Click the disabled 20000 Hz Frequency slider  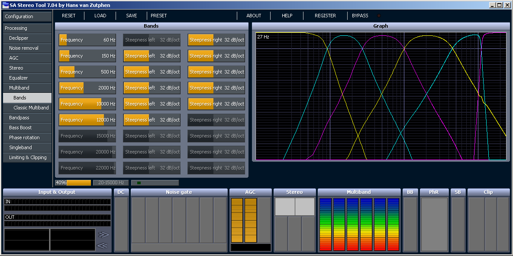(x=87, y=152)
